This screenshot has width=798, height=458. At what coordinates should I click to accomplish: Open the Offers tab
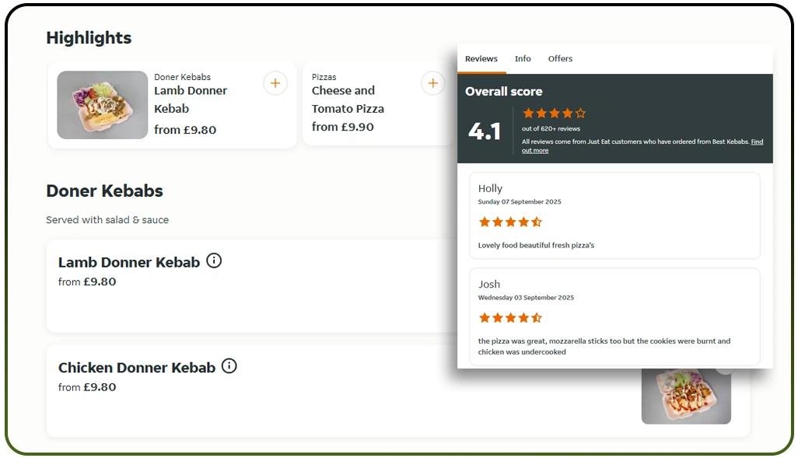(560, 58)
